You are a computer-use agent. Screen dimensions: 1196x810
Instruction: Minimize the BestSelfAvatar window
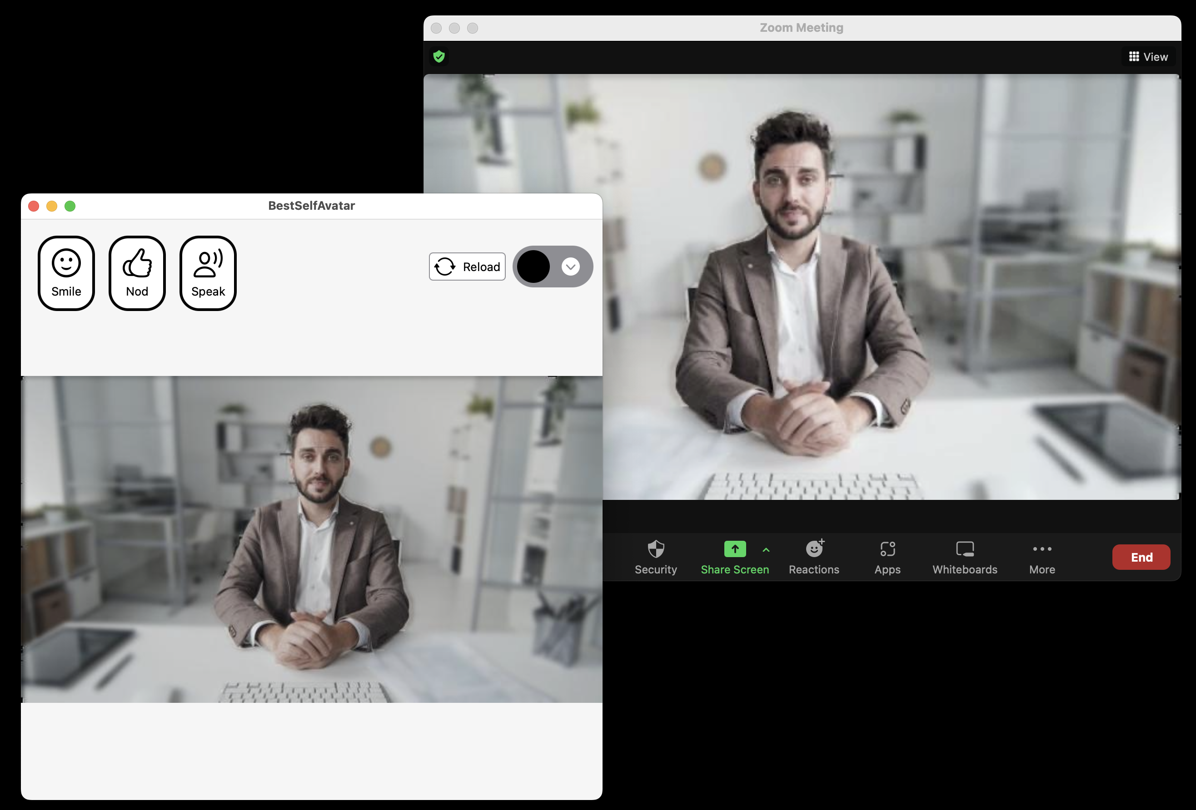(52, 206)
